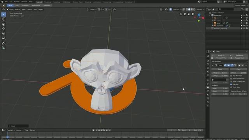The height and width of the screenshot is (140, 249).
Task: Open the Edit menu
Action: 11,2
